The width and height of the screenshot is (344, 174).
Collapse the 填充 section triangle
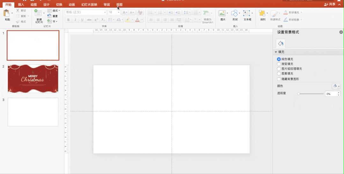[x=276, y=52]
